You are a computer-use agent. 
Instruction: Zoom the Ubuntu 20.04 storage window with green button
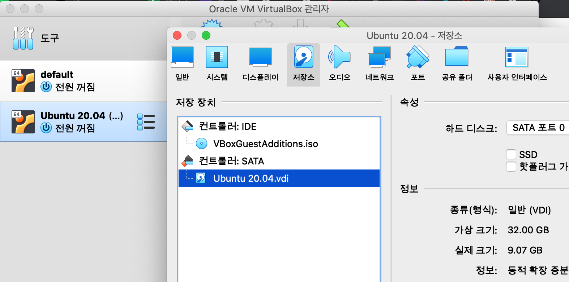(x=206, y=35)
